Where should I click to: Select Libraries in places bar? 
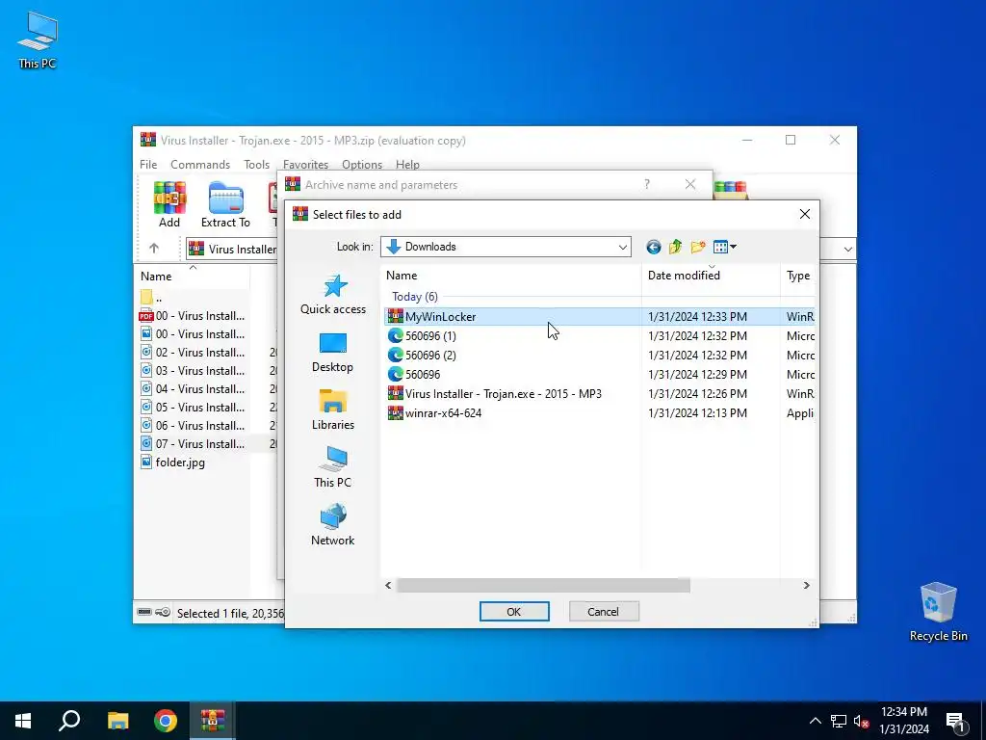tap(332, 410)
